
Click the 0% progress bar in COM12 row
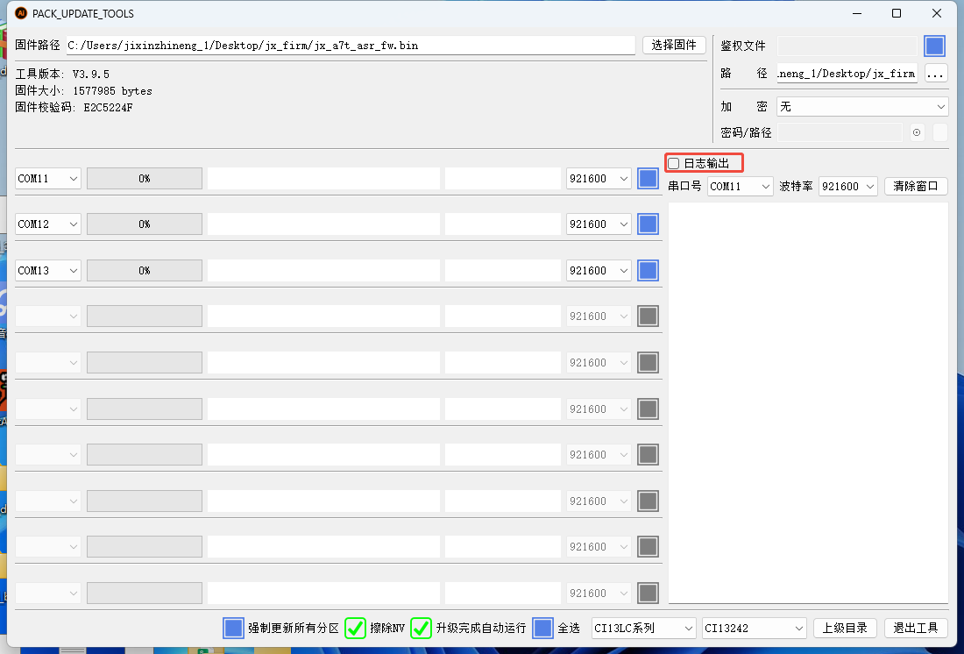pos(145,224)
